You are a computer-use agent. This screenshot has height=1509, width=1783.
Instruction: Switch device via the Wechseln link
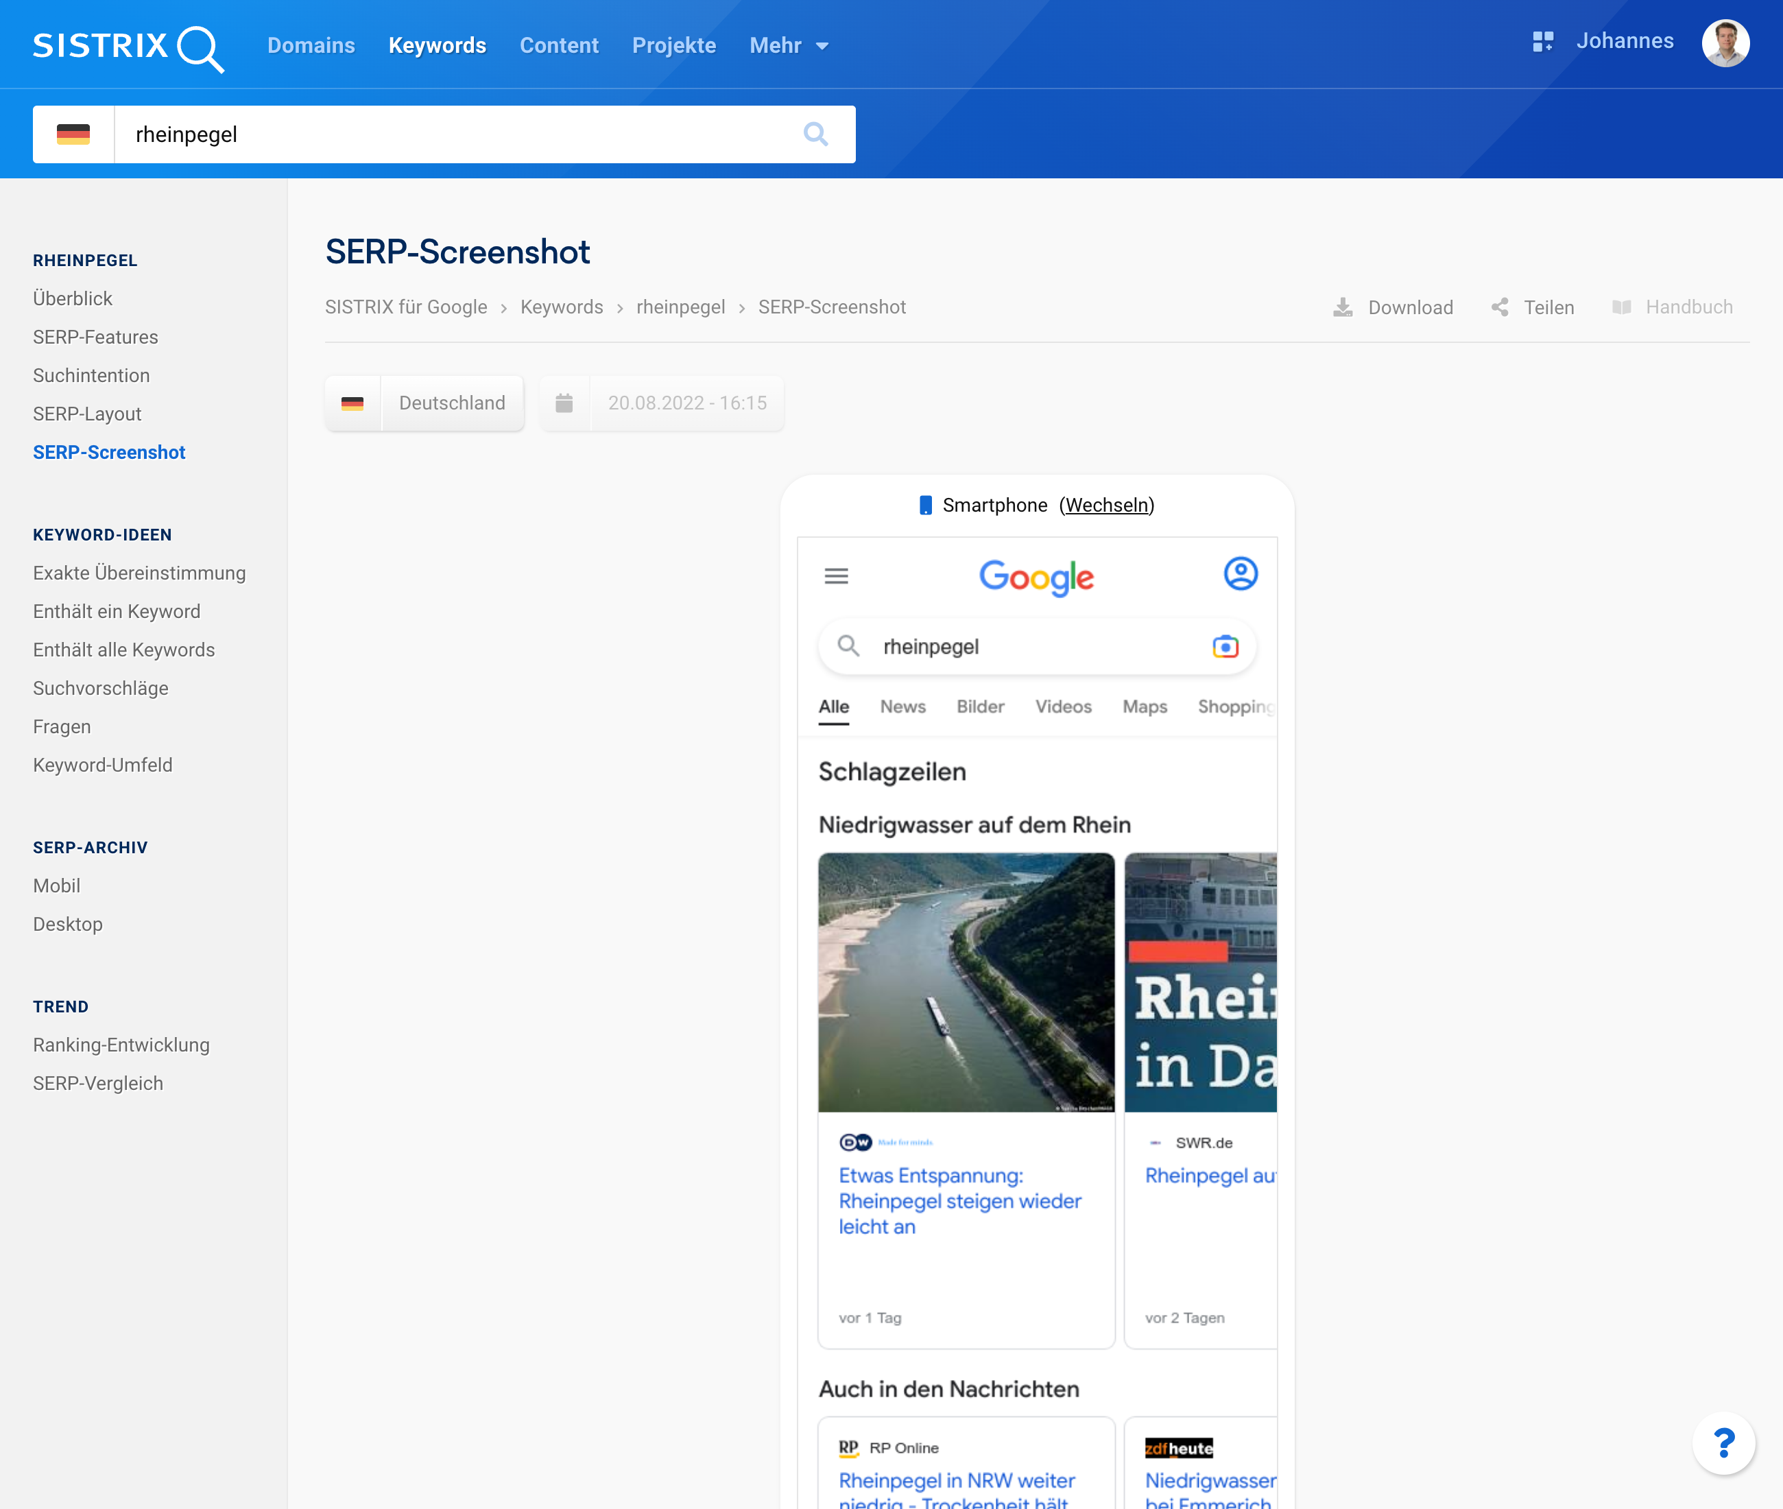pyautogui.click(x=1107, y=506)
